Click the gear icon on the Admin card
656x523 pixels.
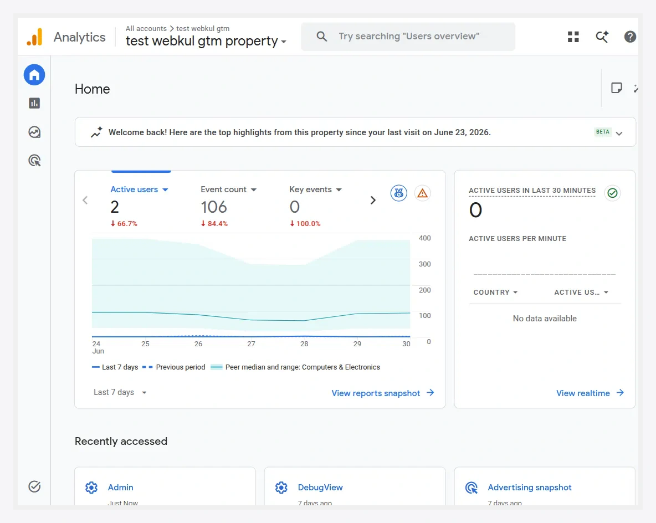(91, 488)
